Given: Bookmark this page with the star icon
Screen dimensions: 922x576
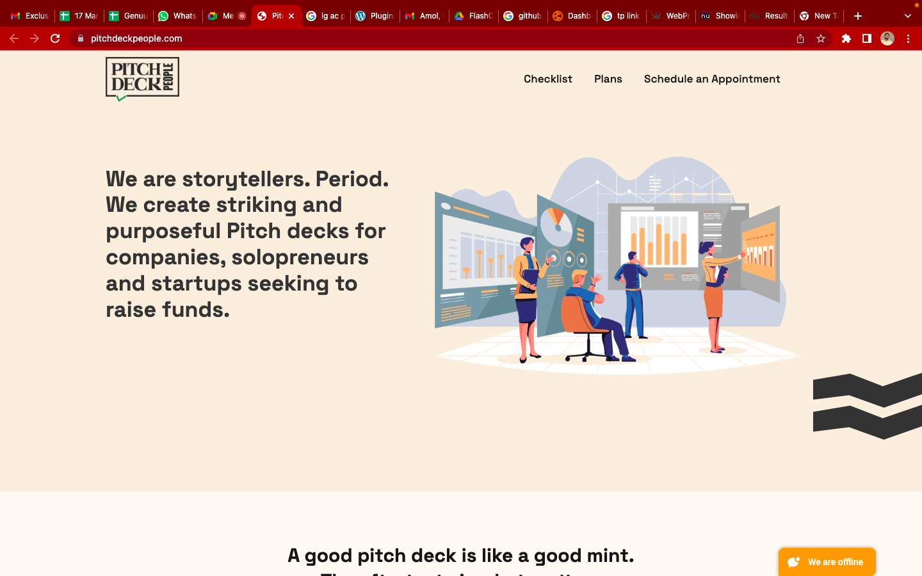Looking at the screenshot, I should tap(821, 38).
